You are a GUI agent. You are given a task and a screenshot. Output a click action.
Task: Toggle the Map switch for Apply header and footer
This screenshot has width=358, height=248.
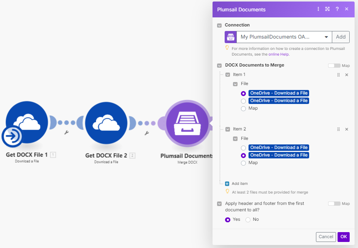(334, 203)
